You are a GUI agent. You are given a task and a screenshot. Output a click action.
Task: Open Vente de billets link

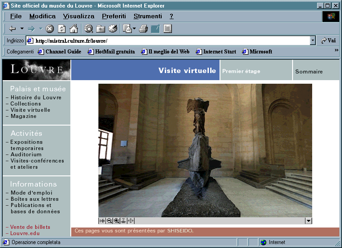click(x=30, y=227)
